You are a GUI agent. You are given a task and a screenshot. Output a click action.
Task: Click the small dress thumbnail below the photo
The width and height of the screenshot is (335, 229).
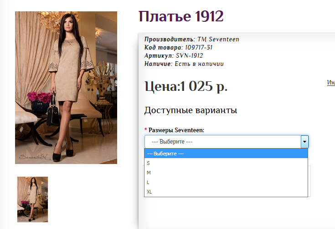tap(32, 199)
